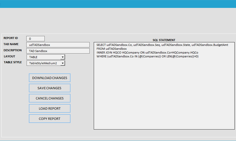
Task: Open the LAYOUT dropdown arrow
Action: (x=63, y=57)
